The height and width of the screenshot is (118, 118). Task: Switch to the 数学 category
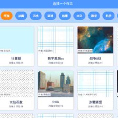point(94,16)
